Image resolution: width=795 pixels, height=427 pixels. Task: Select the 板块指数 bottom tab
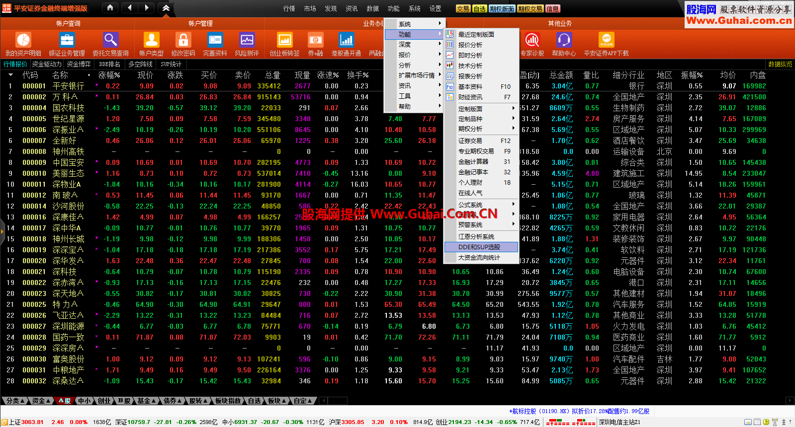pos(228,401)
